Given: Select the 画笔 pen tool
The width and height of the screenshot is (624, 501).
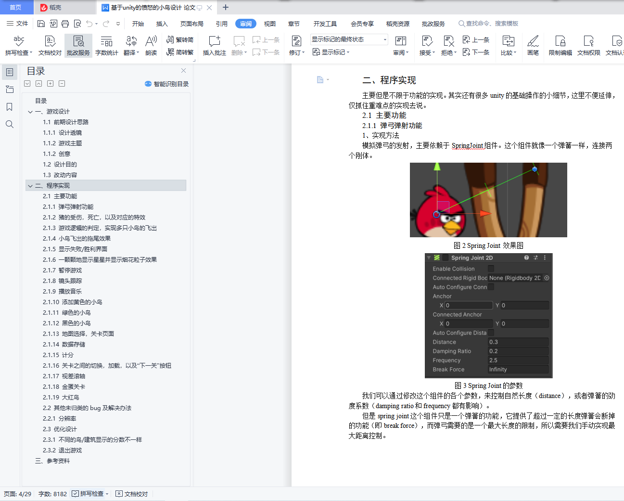Looking at the screenshot, I should click(x=533, y=46).
